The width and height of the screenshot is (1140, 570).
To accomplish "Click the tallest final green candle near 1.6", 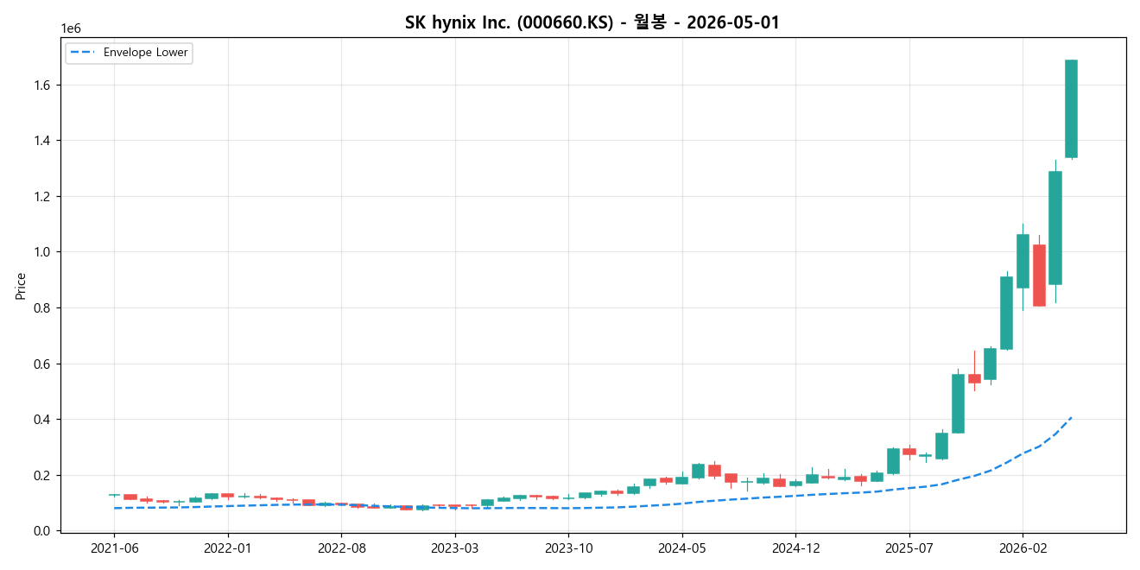I will point(1071,109).
